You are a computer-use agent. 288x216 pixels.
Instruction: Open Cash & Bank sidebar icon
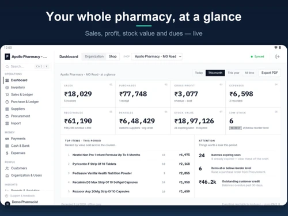click(7, 146)
